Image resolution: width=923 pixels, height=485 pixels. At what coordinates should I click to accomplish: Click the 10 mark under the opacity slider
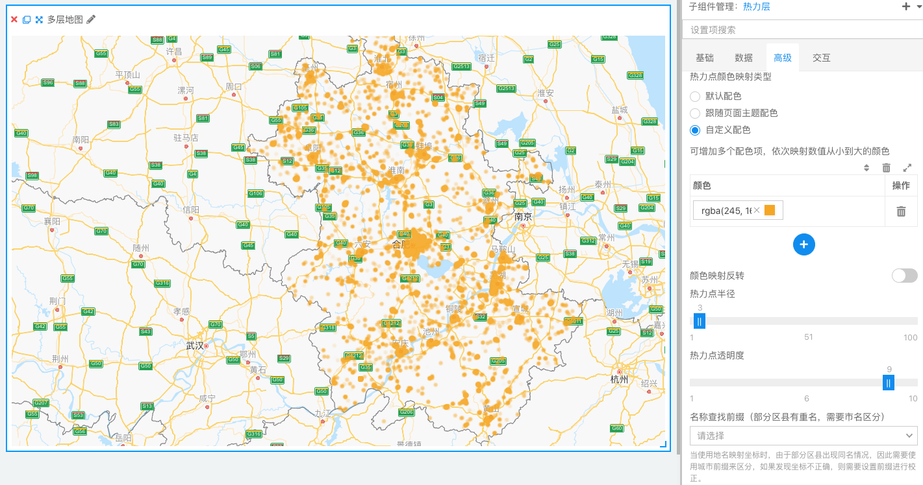point(913,399)
